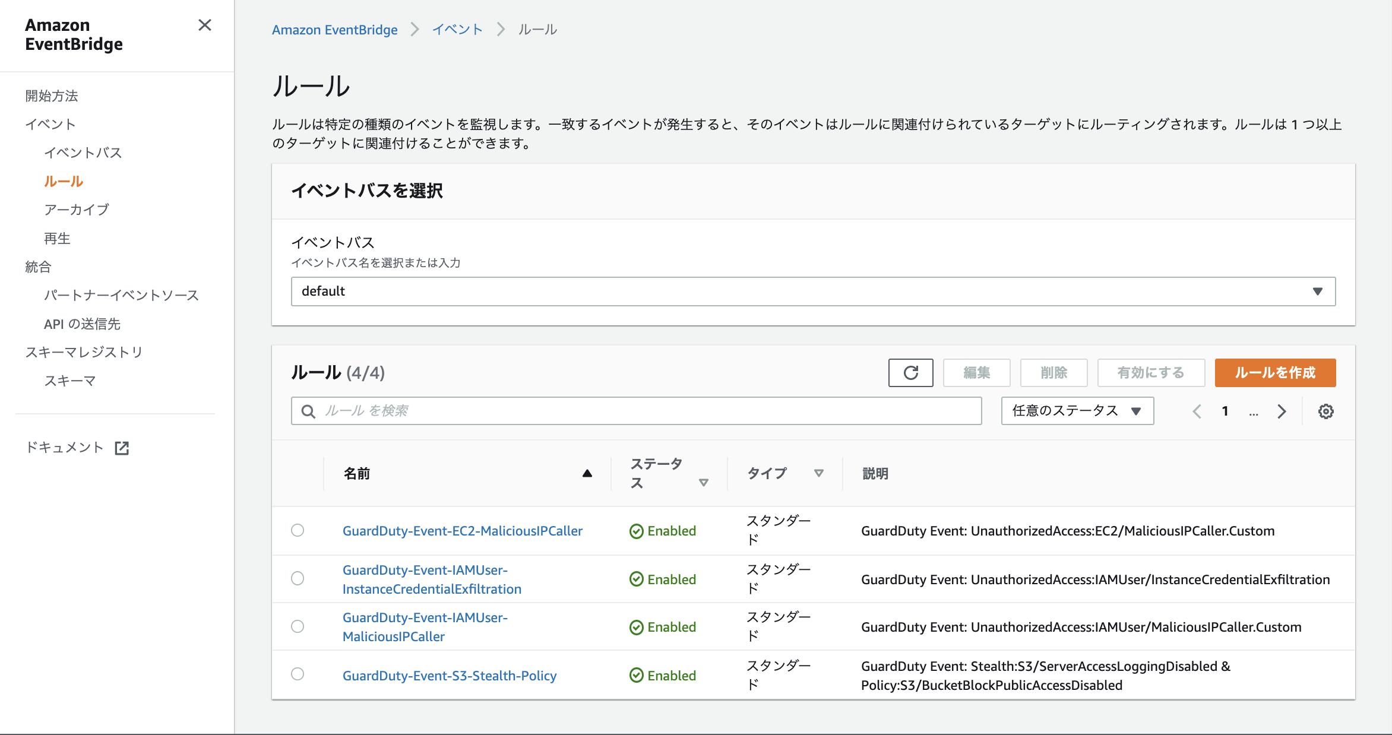Click イベント breadcrumb link
The height and width of the screenshot is (735, 1392).
(457, 30)
